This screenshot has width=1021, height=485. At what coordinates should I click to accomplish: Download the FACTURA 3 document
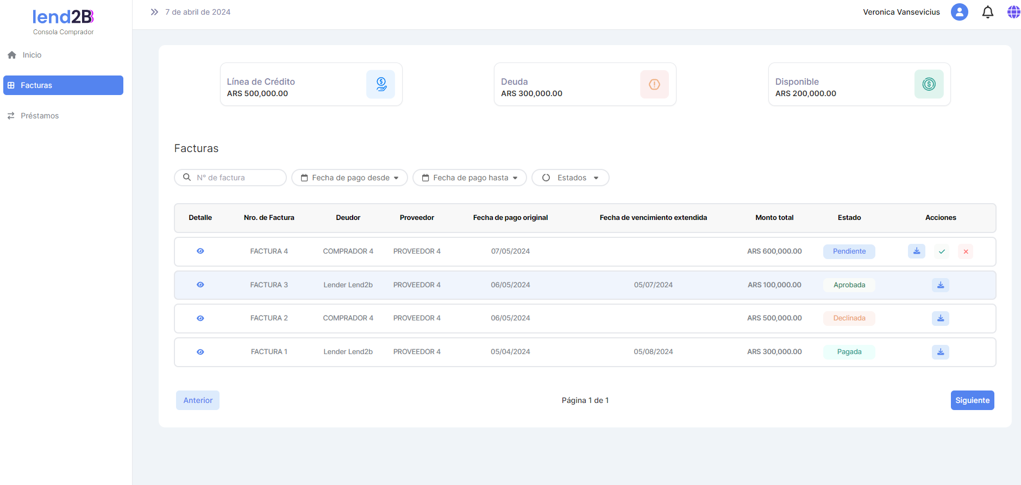pyautogui.click(x=940, y=285)
